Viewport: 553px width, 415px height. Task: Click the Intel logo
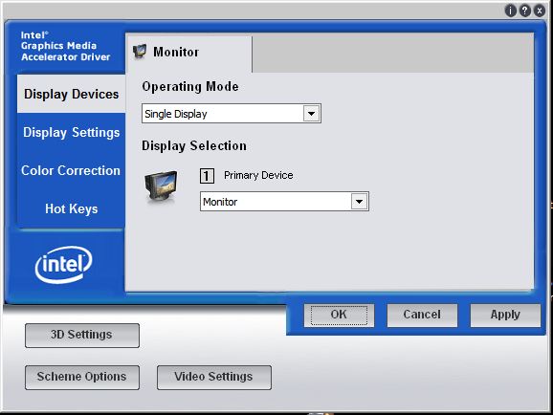pyautogui.click(x=64, y=265)
